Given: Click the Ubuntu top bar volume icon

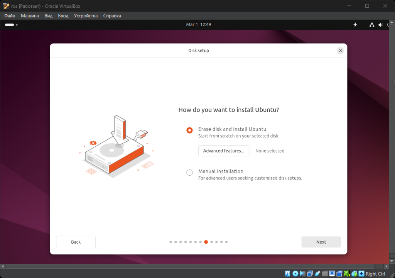Looking at the screenshot, I should pyautogui.click(x=381, y=25).
